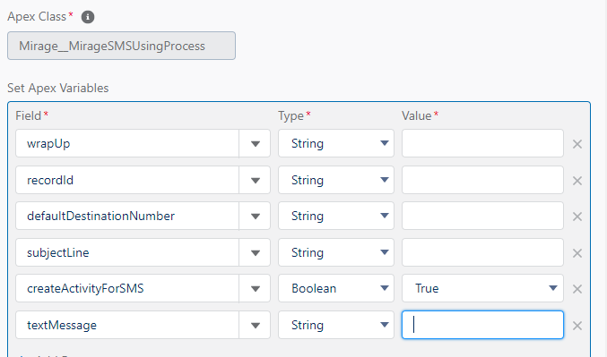Click the Apex Class name field

tap(121, 46)
